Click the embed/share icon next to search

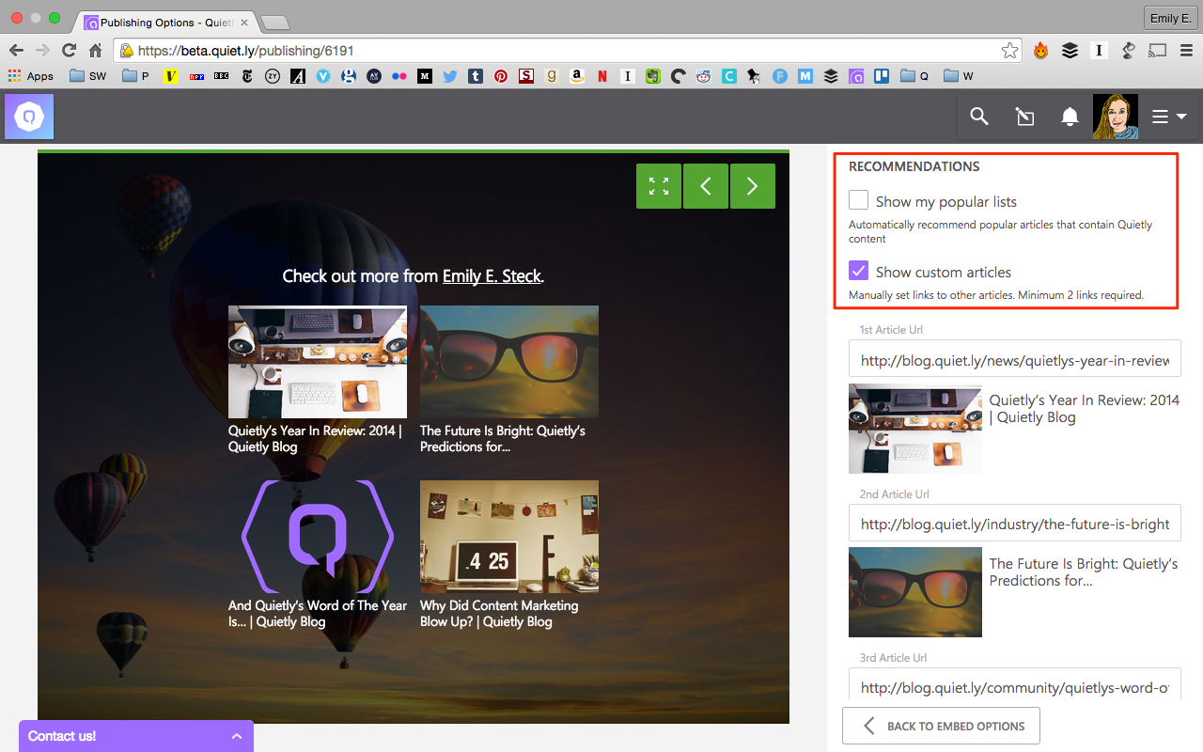click(1024, 117)
